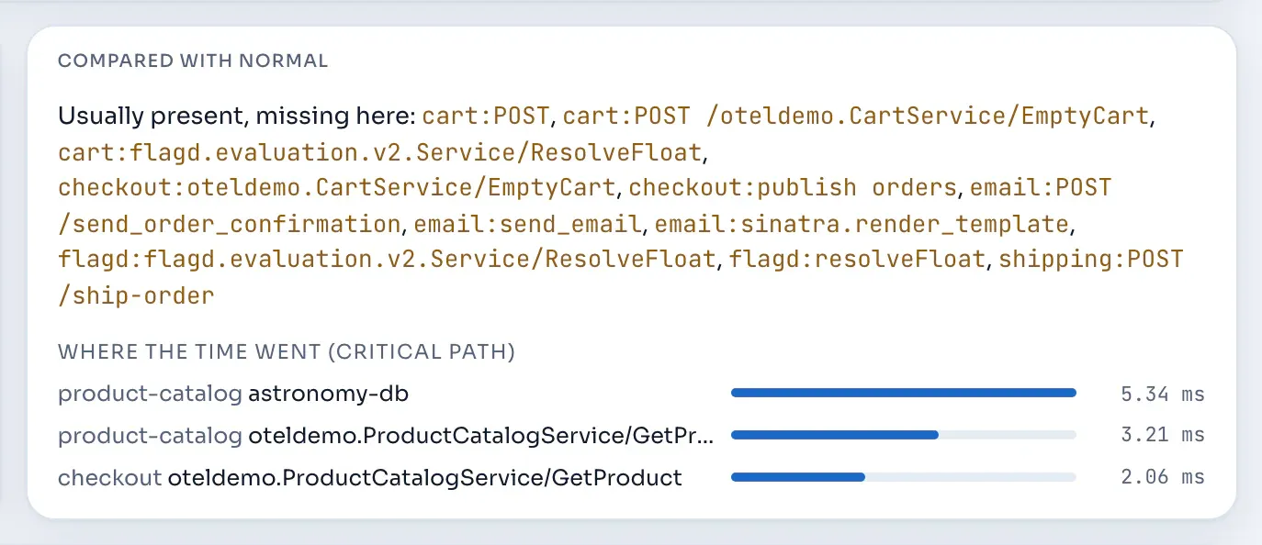Click the "COMPARED WITH NORMAL" heading
The image size is (1262, 545).
[x=193, y=61]
